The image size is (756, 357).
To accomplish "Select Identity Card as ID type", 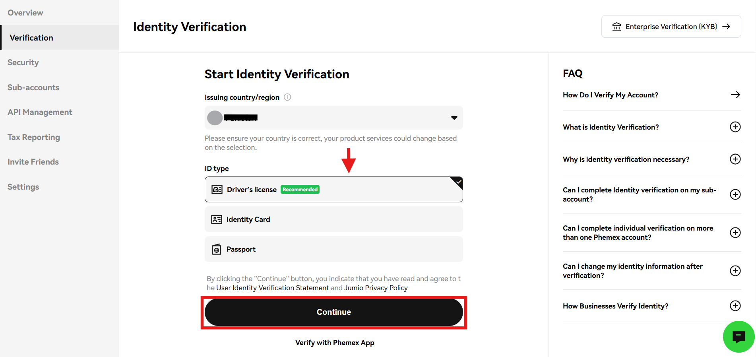I will [x=333, y=219].
